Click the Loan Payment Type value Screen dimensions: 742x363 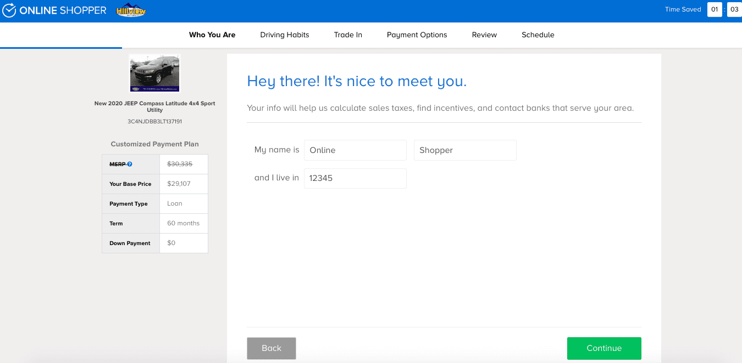tap(175, 203)
